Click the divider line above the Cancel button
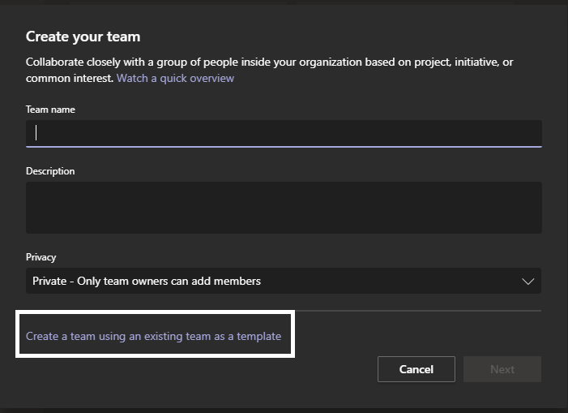 [418, 311]
